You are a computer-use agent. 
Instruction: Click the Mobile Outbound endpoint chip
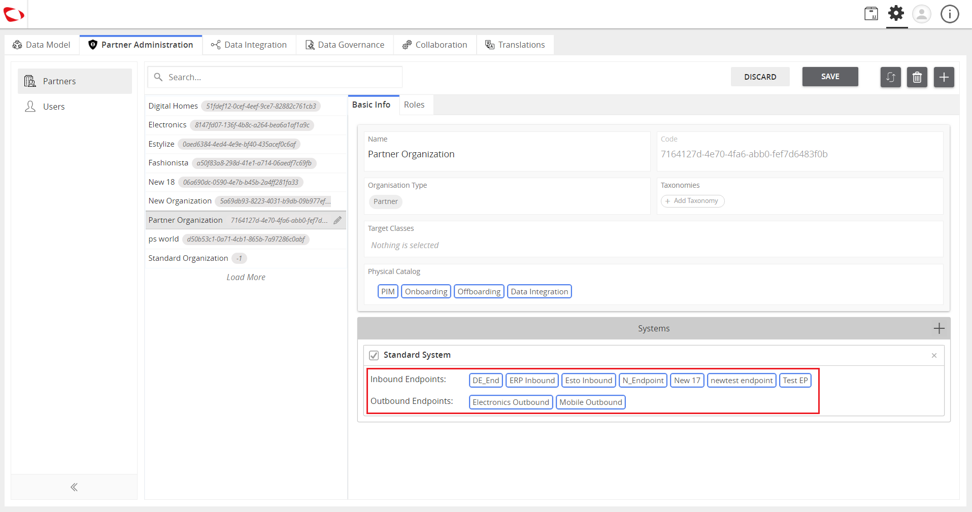pos(591,402)
